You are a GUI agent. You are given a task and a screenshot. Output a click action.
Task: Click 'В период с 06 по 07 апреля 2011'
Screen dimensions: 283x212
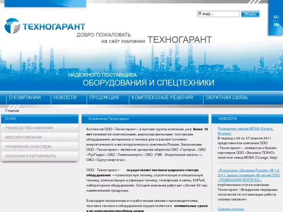pyautogui.click(x=244, y=138)
